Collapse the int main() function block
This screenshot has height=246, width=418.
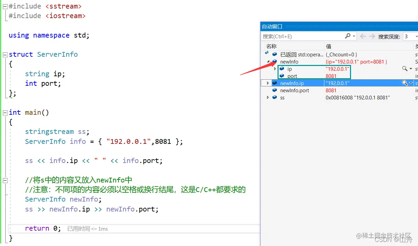point(5,112)
